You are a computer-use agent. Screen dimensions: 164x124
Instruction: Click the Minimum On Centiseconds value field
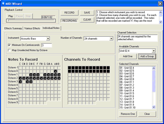pyautogui.click(x=47, y=45)
